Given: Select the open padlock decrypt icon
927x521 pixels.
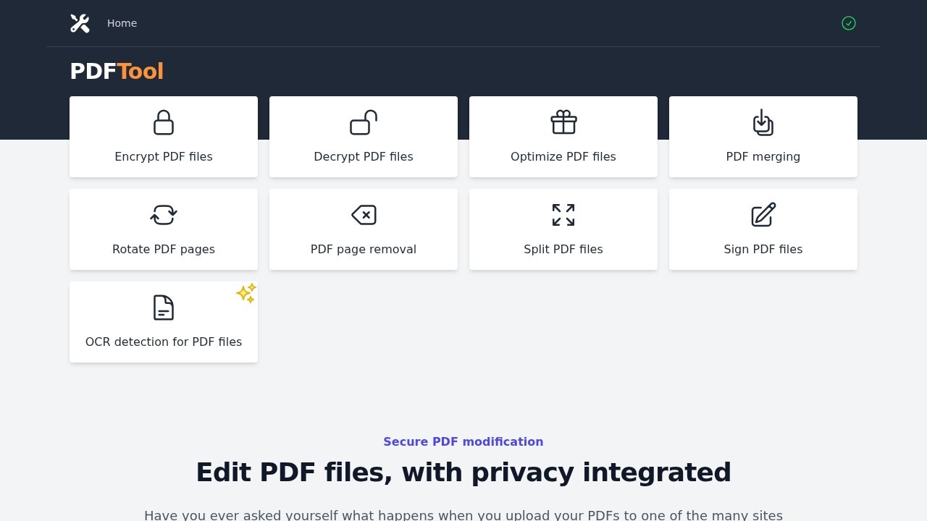Looking at the screenshot, I should [x=364, y=122].
